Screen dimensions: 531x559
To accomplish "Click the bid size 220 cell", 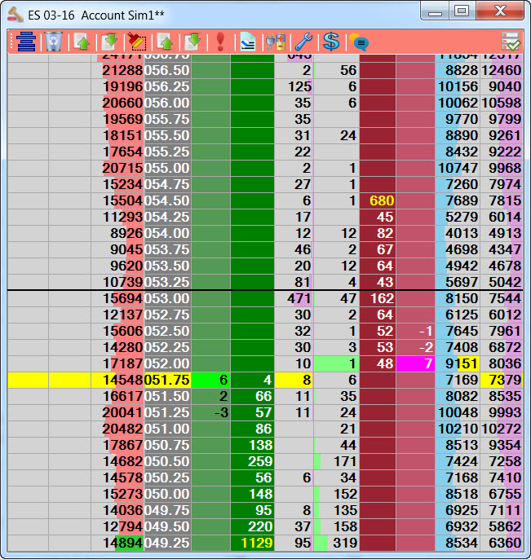I will [252, 526].
